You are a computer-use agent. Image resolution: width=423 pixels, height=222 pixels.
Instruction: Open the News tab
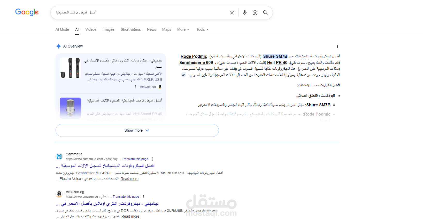point(151,29)
